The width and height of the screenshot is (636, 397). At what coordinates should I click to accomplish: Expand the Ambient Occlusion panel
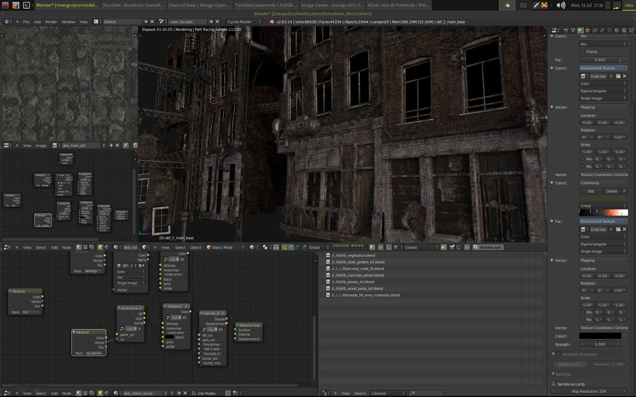click(x=553, y=354)
